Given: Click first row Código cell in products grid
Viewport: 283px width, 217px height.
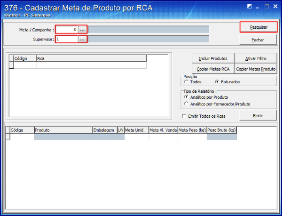Looking at the screenshot, I should coord(22,137).
